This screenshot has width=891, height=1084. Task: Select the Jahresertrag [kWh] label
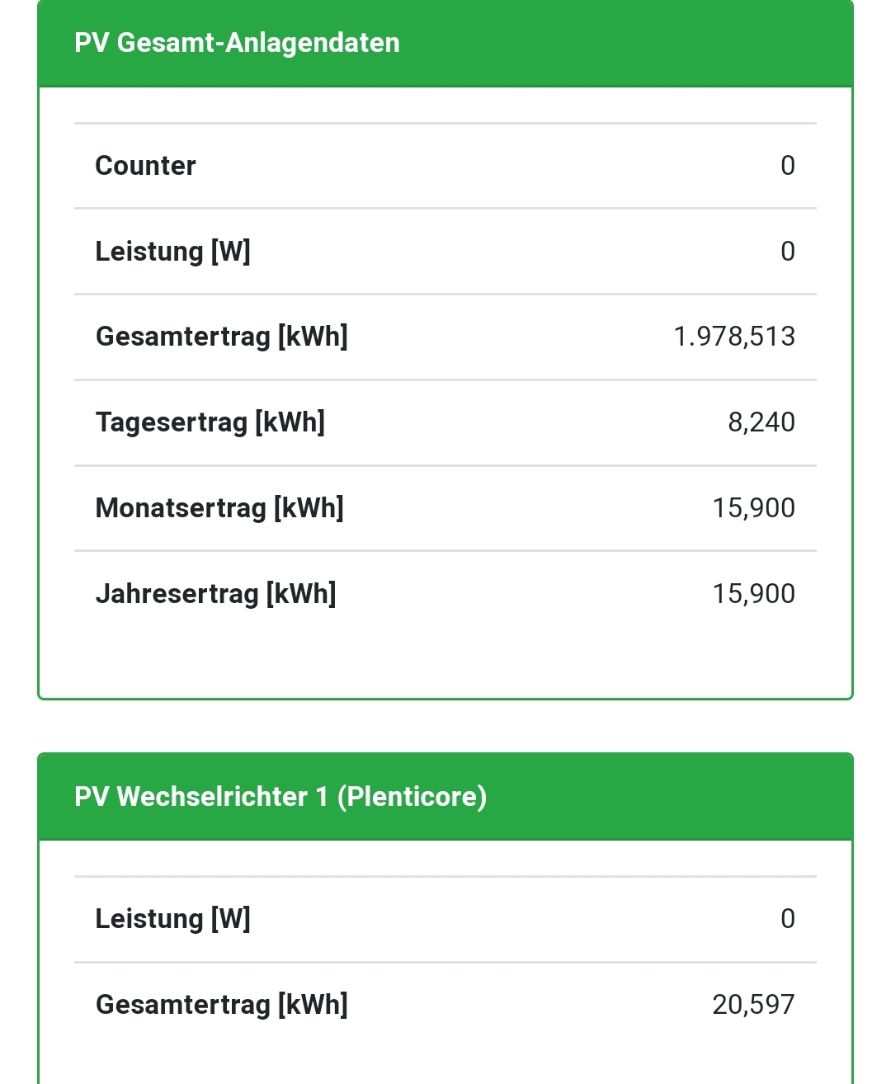[215, 594]
